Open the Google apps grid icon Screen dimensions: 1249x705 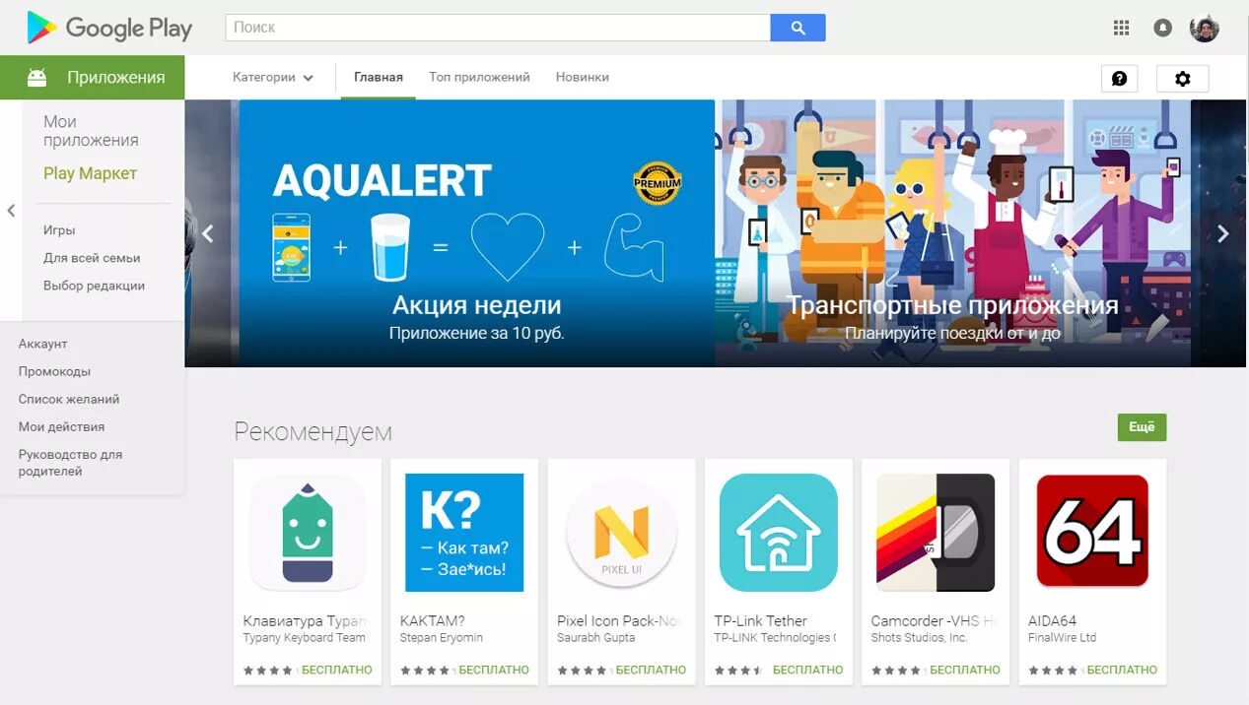click(1121, 28)
